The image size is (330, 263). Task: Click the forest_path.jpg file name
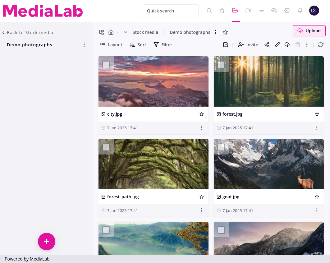click(x=123, y=197)
